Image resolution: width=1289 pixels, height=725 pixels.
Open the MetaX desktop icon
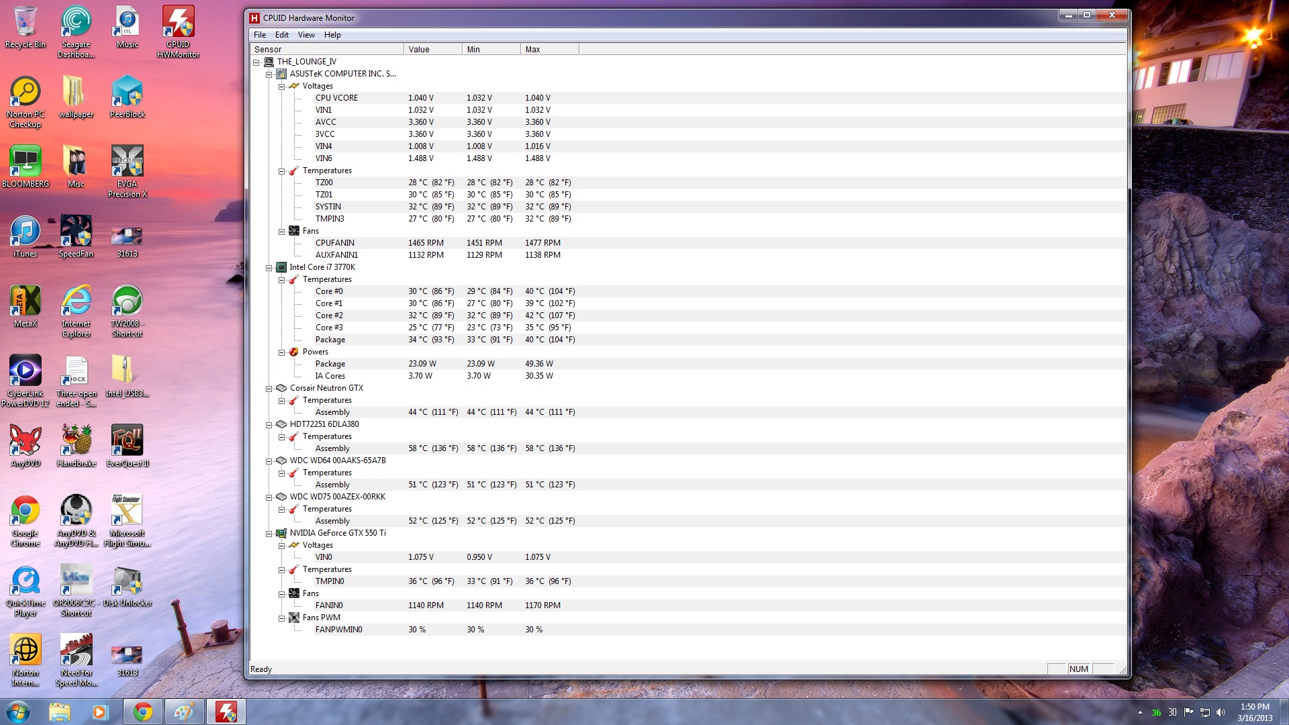tap(25, 307)
